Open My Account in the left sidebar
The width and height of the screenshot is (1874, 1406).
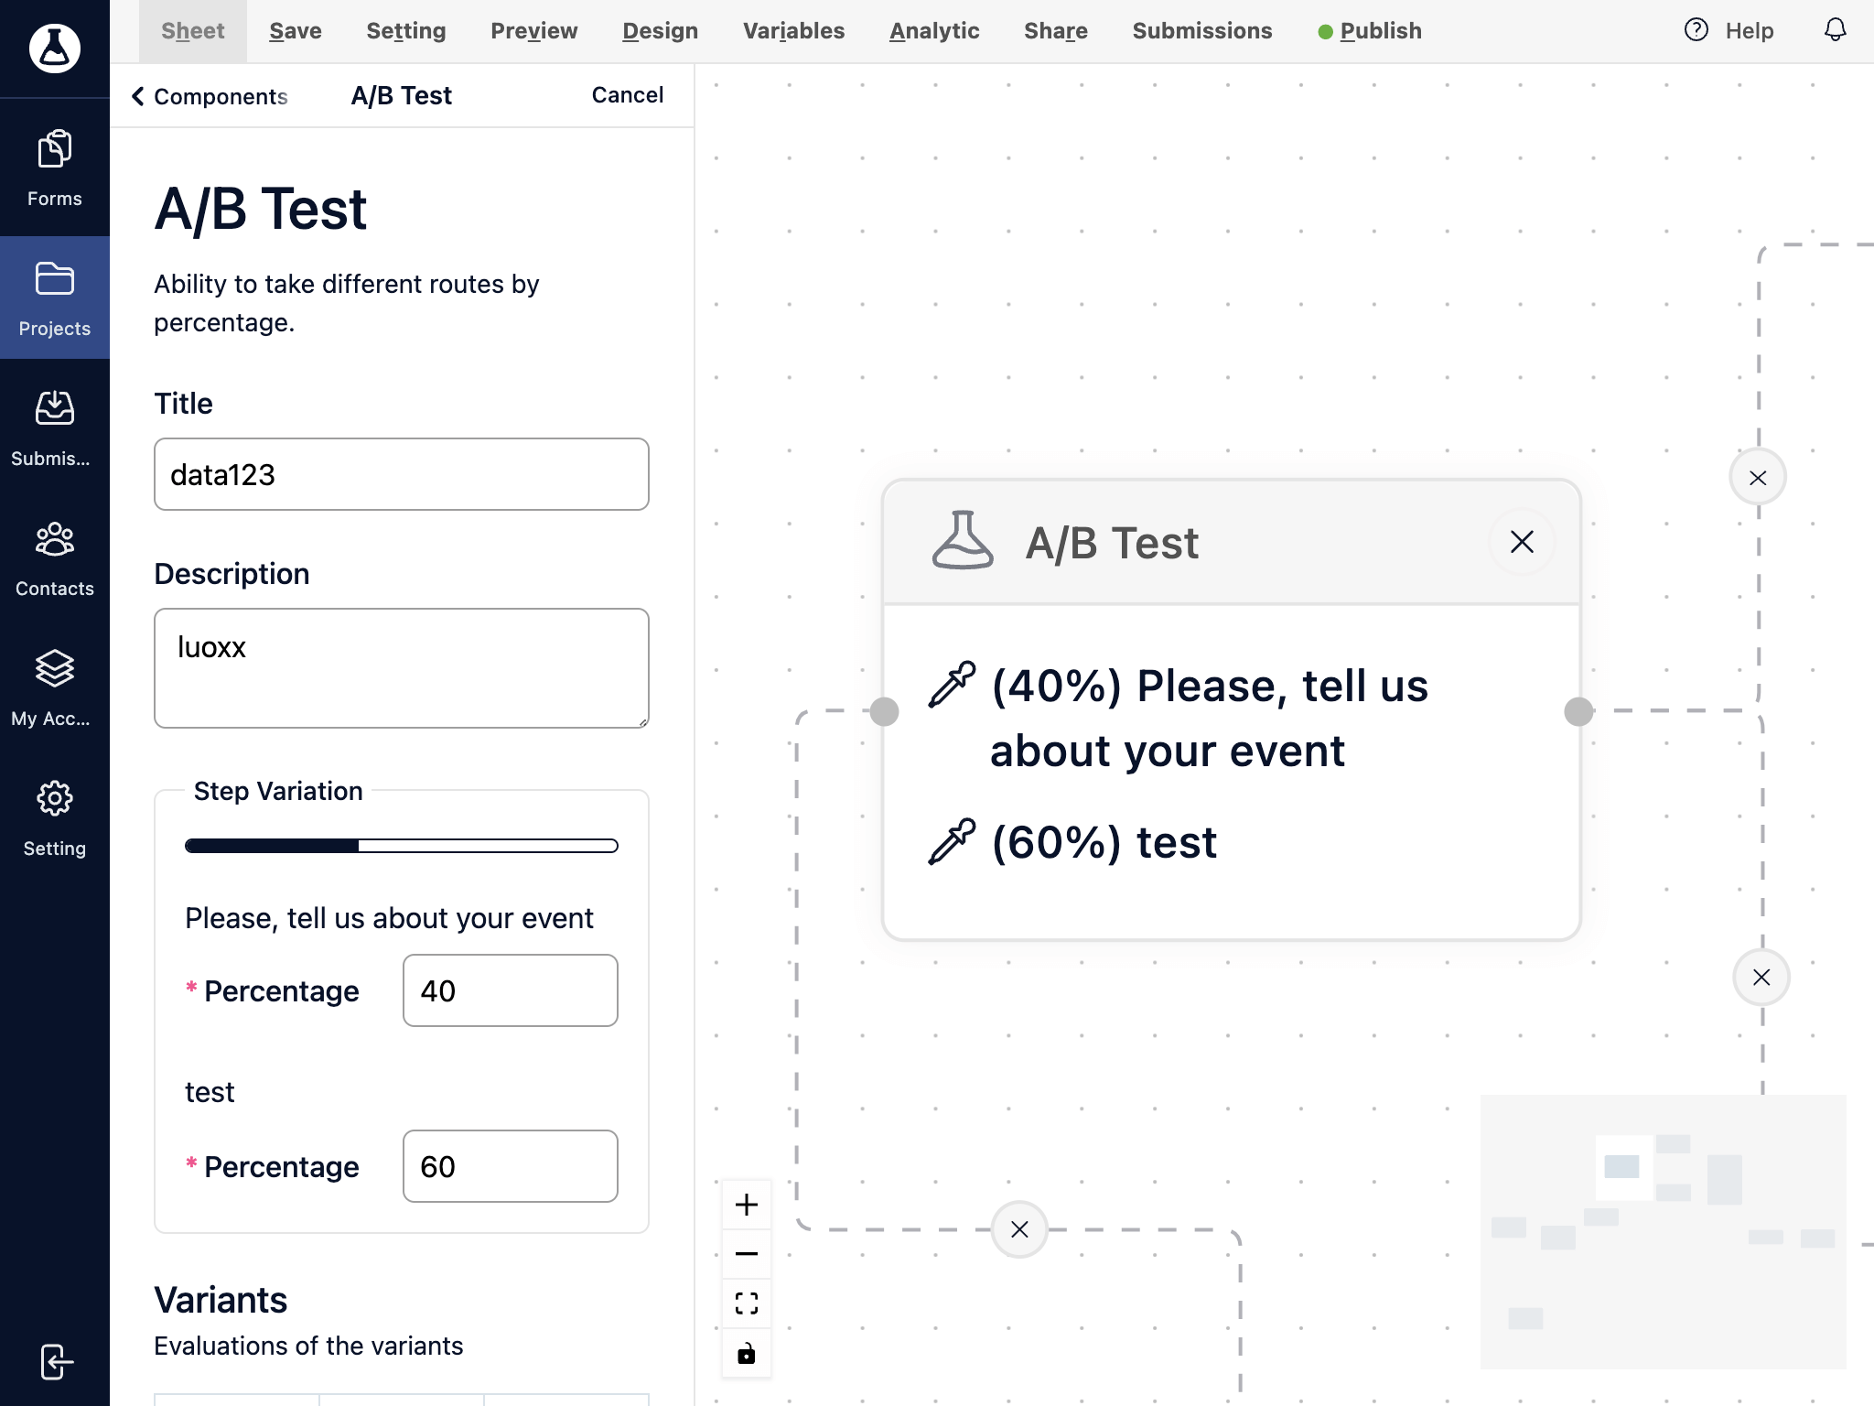tap(55, 688)
